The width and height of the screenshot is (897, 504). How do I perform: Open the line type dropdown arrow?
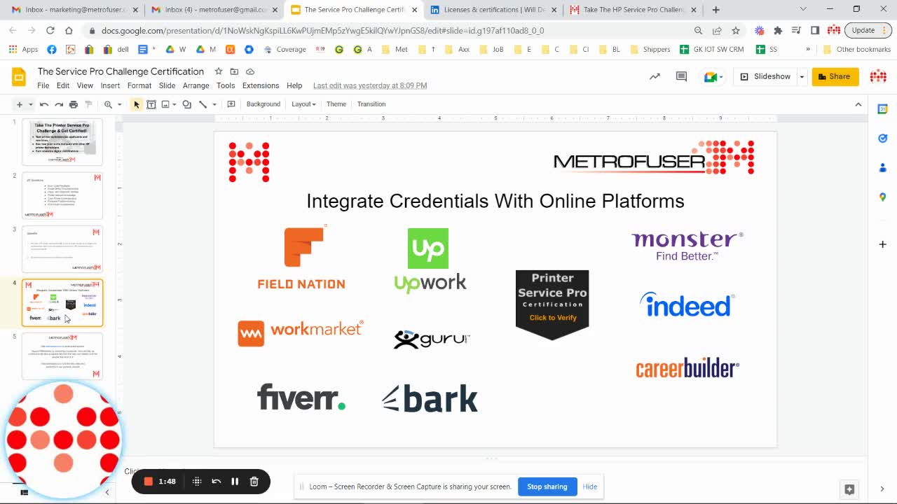[x=214, y=104]
